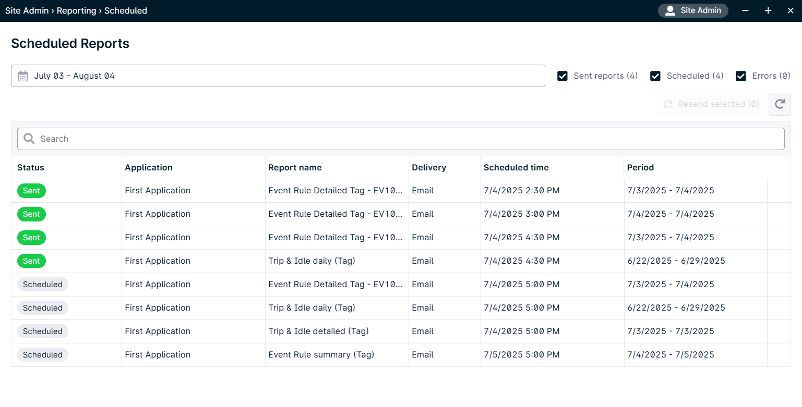Sort by the Scheduled time column header
802x407 pixels.
[x=516, y=168]
